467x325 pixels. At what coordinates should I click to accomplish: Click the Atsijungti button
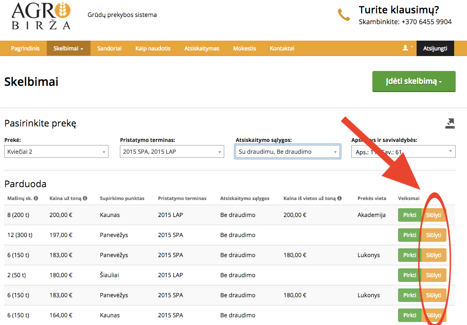[435, 48]
